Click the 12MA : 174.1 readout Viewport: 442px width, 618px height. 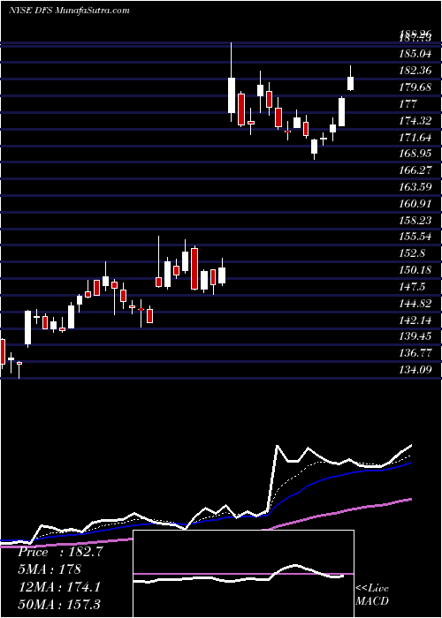pos(59,587)
